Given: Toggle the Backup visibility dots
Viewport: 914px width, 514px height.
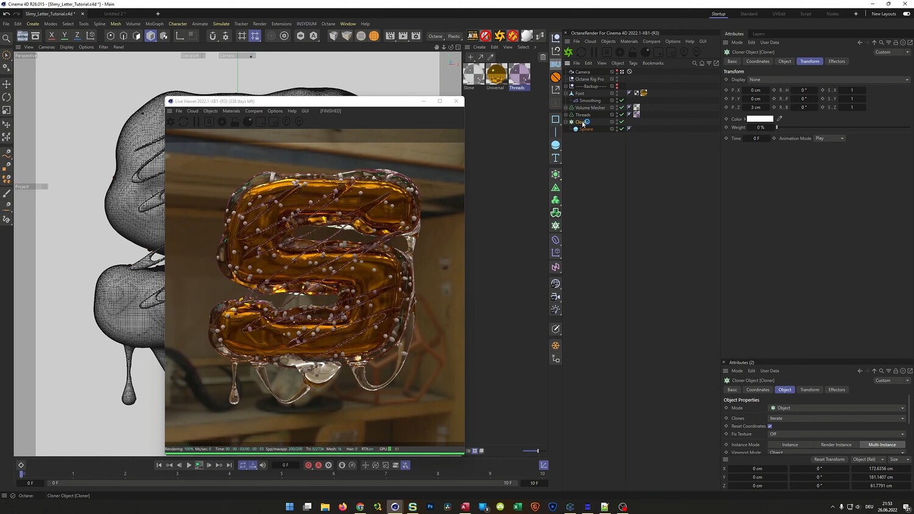Looking at the screenshot, I should [x=617, y=86].
